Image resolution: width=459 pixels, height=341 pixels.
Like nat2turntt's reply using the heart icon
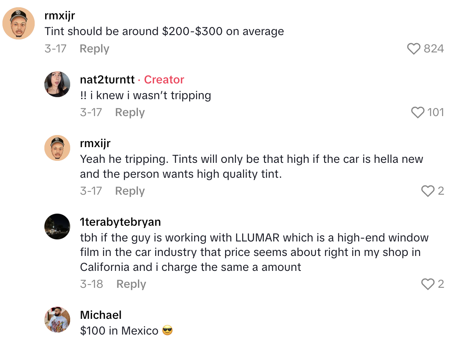coord(417,112)
